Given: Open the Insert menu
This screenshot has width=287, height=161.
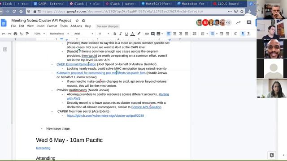Looking at the screenshot, I should click(40, 26).
